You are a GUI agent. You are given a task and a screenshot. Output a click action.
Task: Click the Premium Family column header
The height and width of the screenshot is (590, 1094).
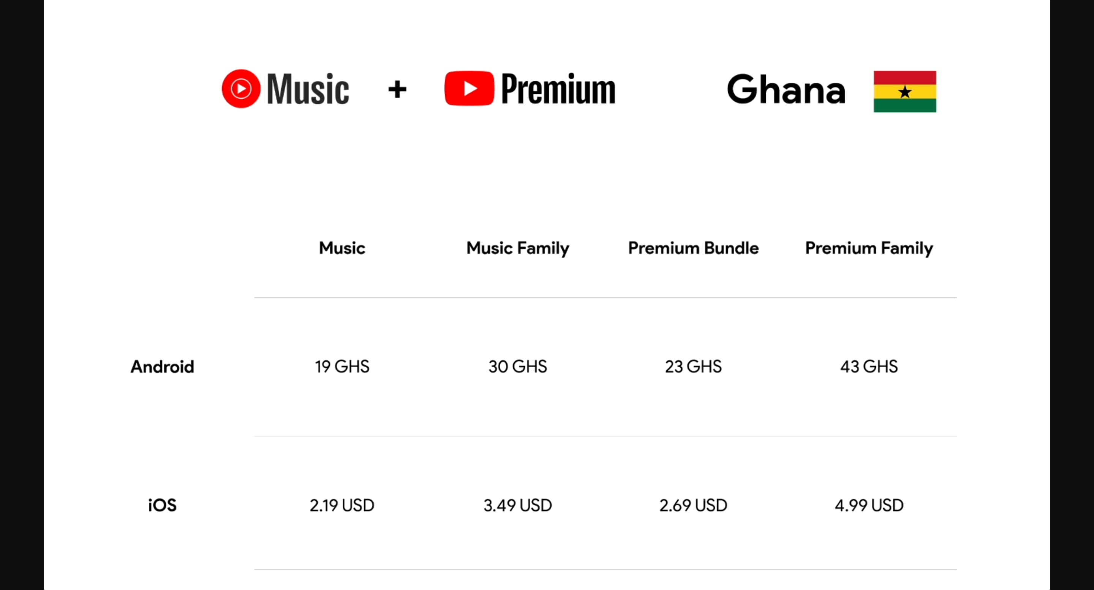[x=869, y=248]
